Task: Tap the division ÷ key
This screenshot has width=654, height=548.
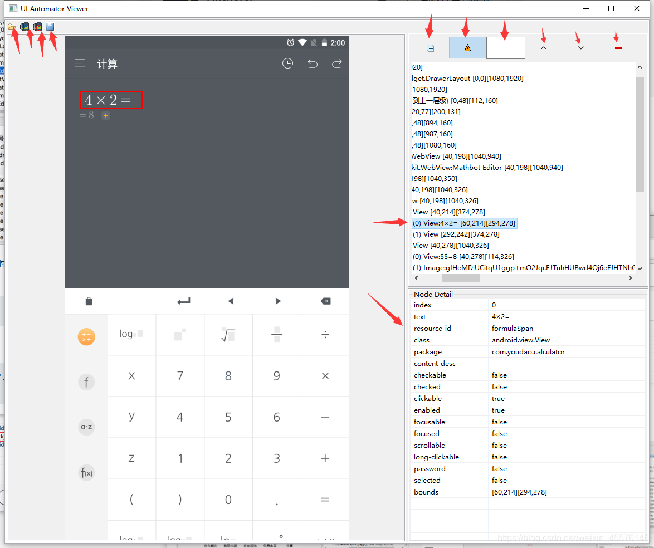Action: pyautogui.click(x=325, y=335)
